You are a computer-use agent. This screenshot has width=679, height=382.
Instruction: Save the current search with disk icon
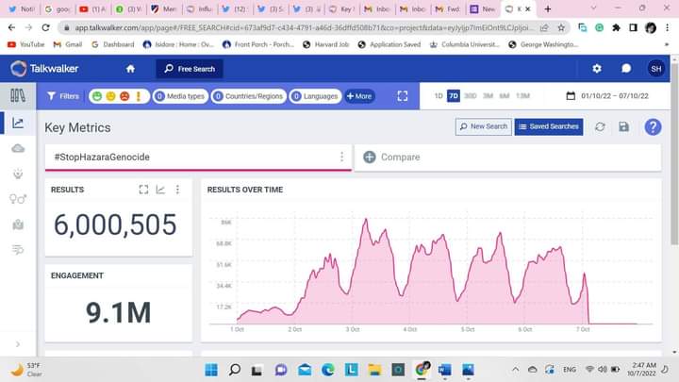point(623,127)
